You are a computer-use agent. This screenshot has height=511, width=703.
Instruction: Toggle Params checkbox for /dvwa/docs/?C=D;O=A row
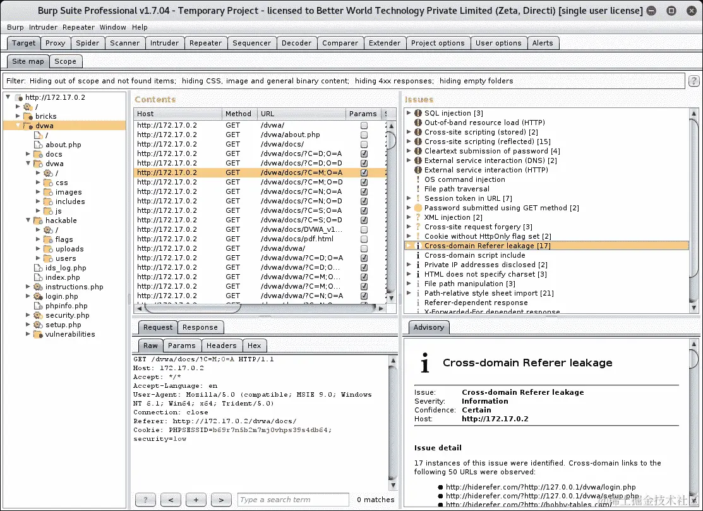(x=364, y=153)
